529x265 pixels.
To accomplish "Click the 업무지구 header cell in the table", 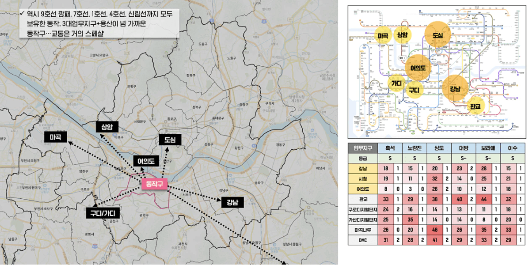I will (x=363, y=148).
